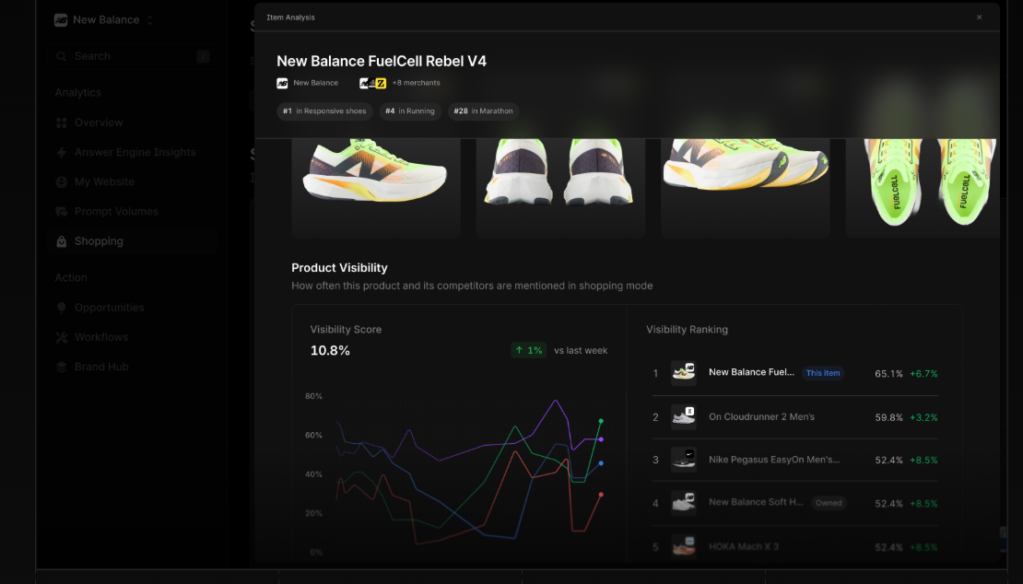Expand the merchants list via +8 merchants
The image size is (1023, 584).
(409, 82)
